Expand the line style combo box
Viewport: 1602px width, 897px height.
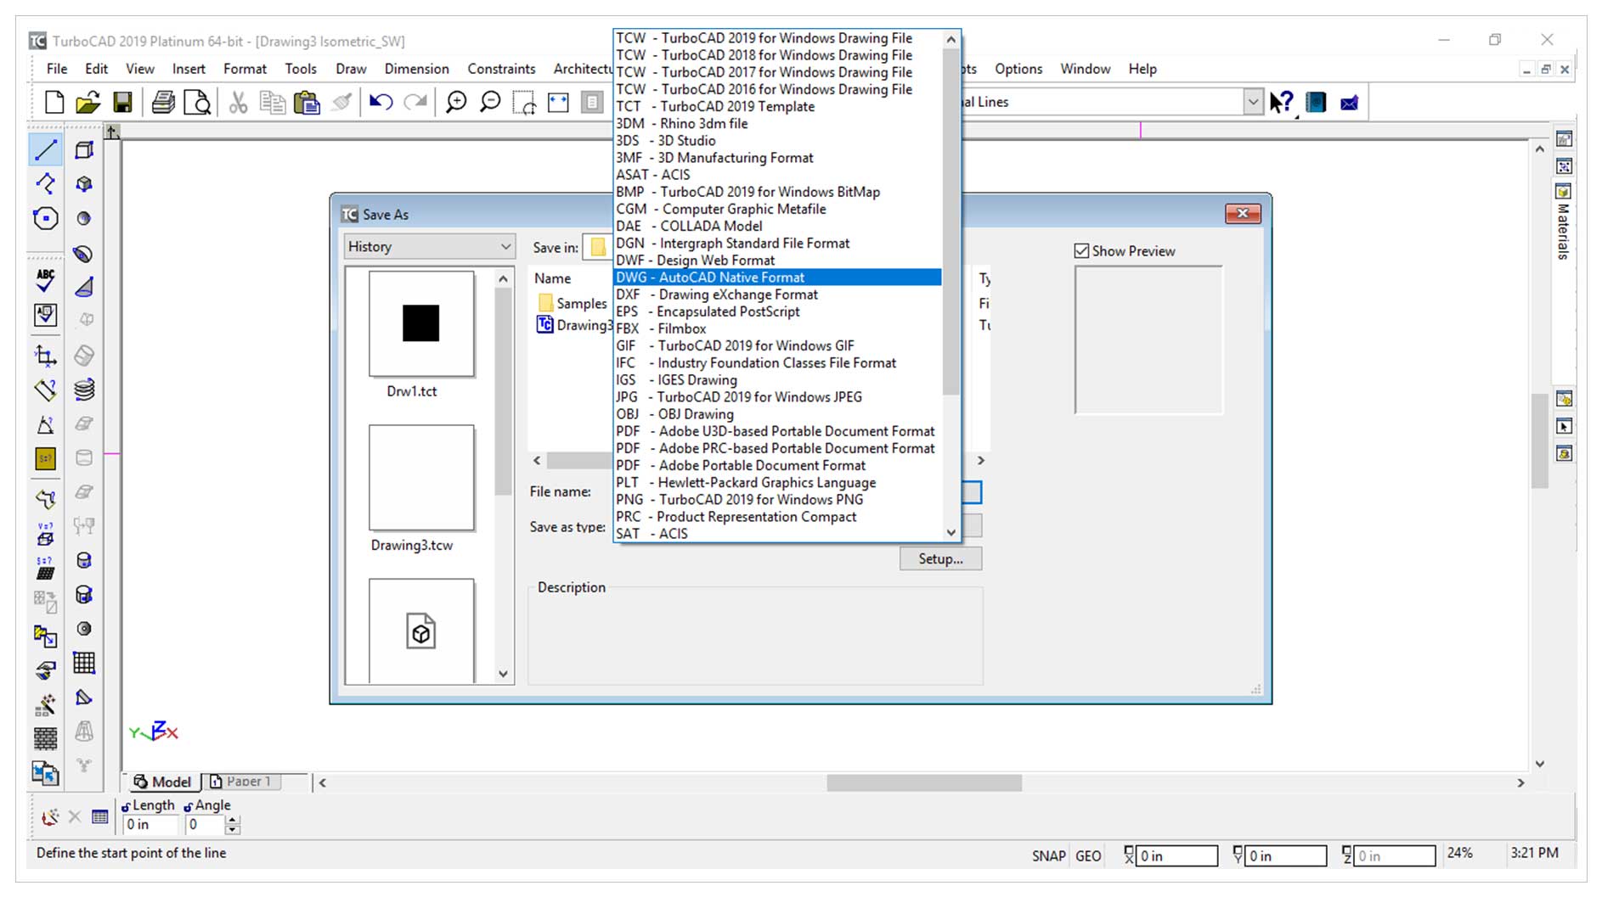tap(1254, 101)
